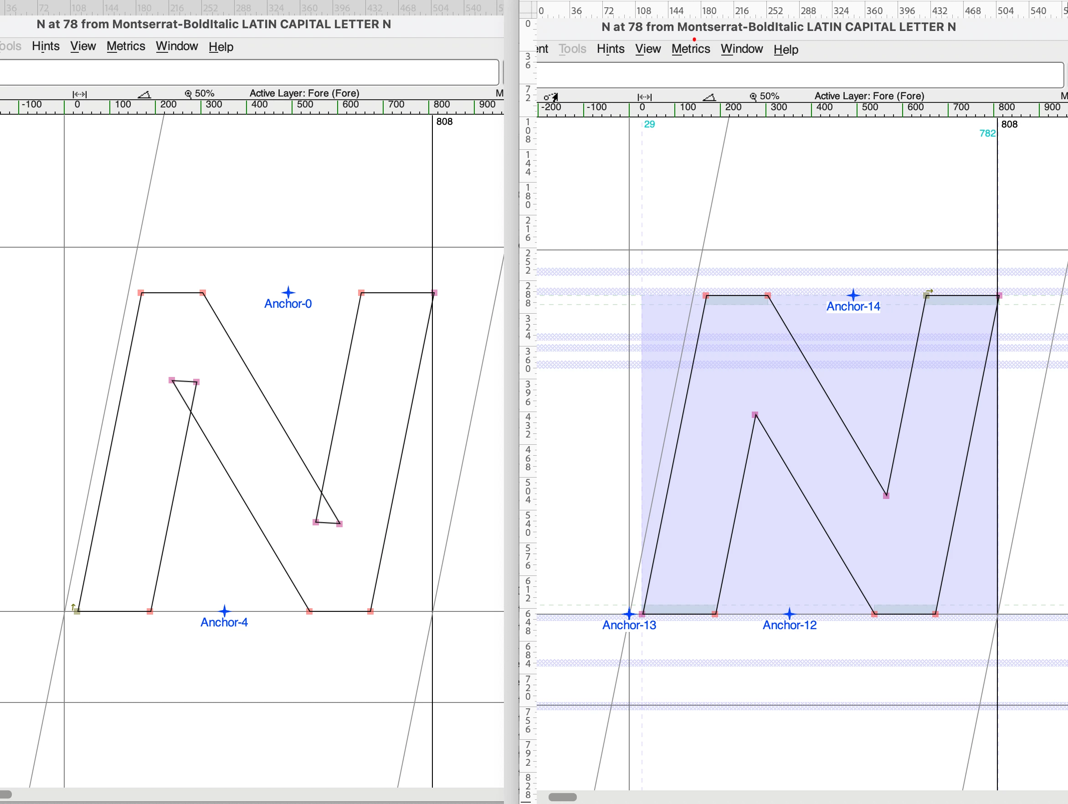
Task: Click the distance-measure icon in right window status bar
Action: pos(645,97)
